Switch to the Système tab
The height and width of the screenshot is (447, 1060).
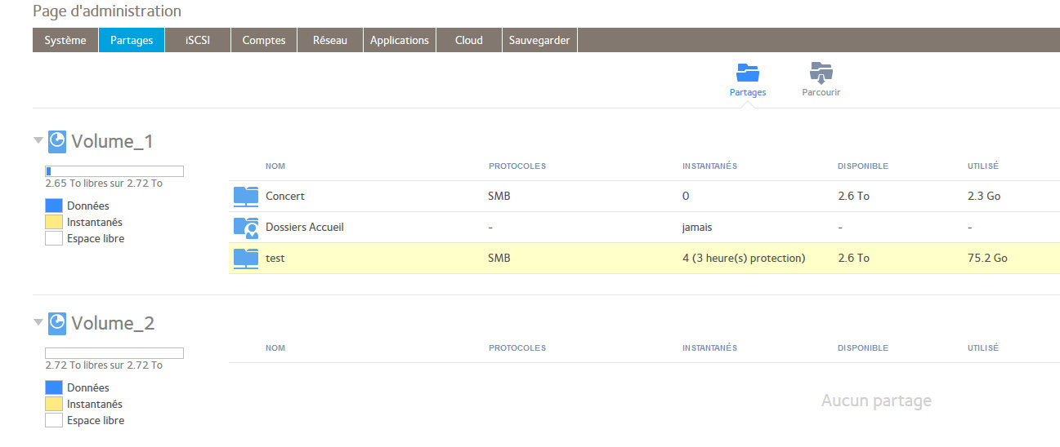pos(65,40)
